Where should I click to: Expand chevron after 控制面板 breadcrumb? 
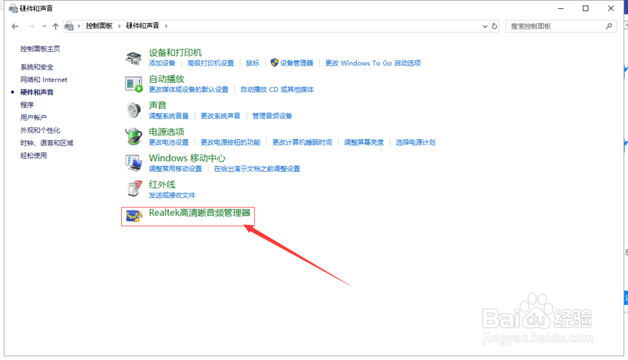pos(119,26)
